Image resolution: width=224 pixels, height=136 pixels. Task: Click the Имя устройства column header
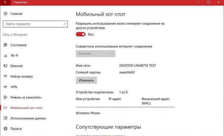(x=88, y=99)
